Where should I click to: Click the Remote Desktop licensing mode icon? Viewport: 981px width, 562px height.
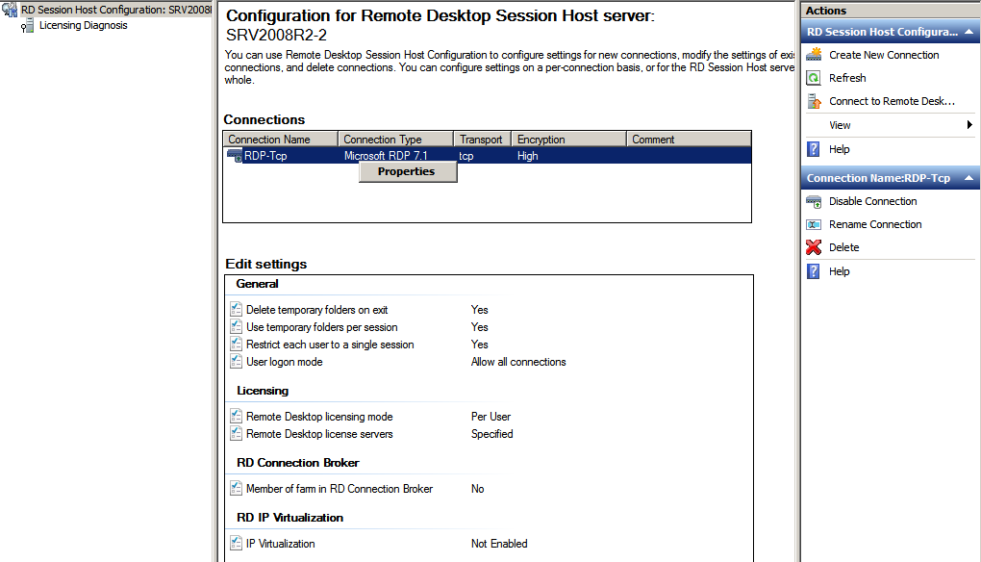pos(236,416)
